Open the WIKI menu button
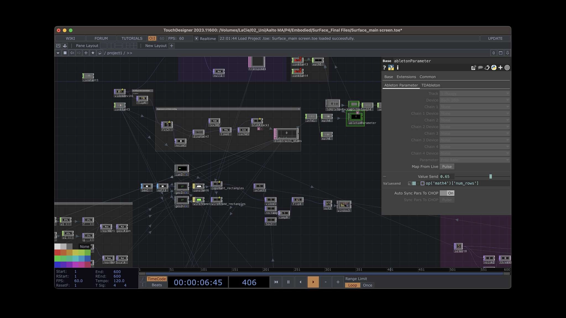The image size is (566, 318). coord(70,38)
